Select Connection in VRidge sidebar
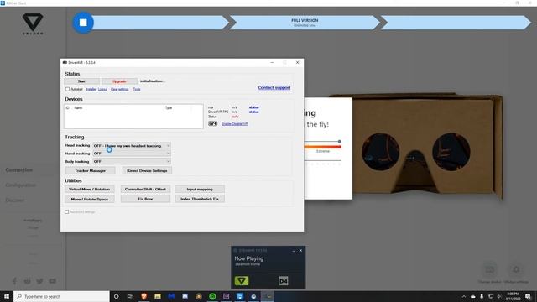Image resolution: width=537 pixels, height=302 pixels. [18, 169]
